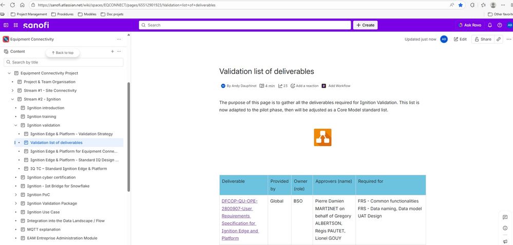Click the Ask Rovo button
Screen dimensions: 513x245
click(x=469, y=25)
